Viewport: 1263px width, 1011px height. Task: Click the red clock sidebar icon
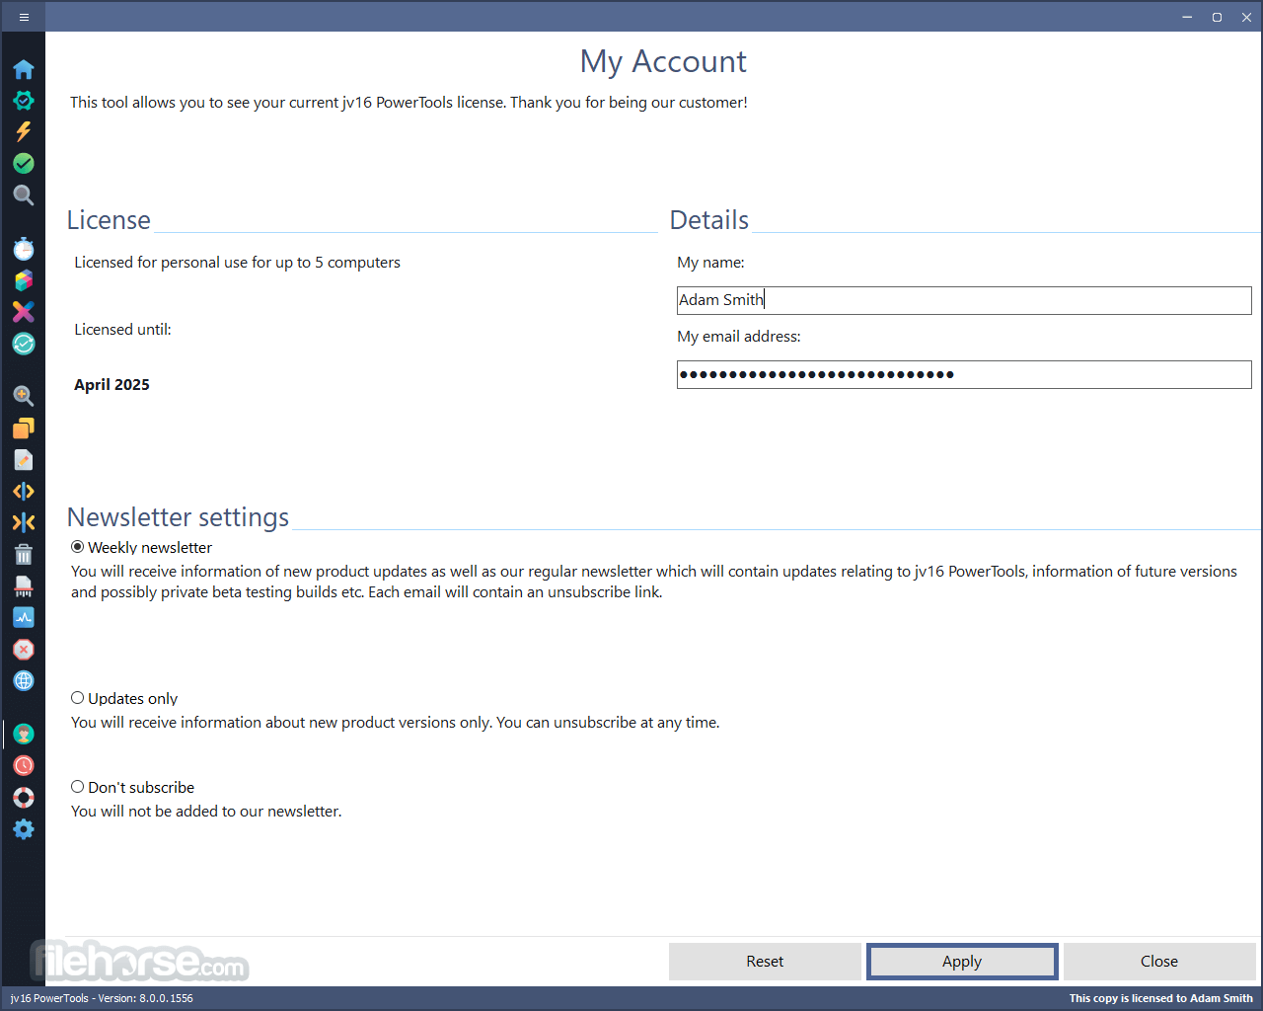(24, 765)
